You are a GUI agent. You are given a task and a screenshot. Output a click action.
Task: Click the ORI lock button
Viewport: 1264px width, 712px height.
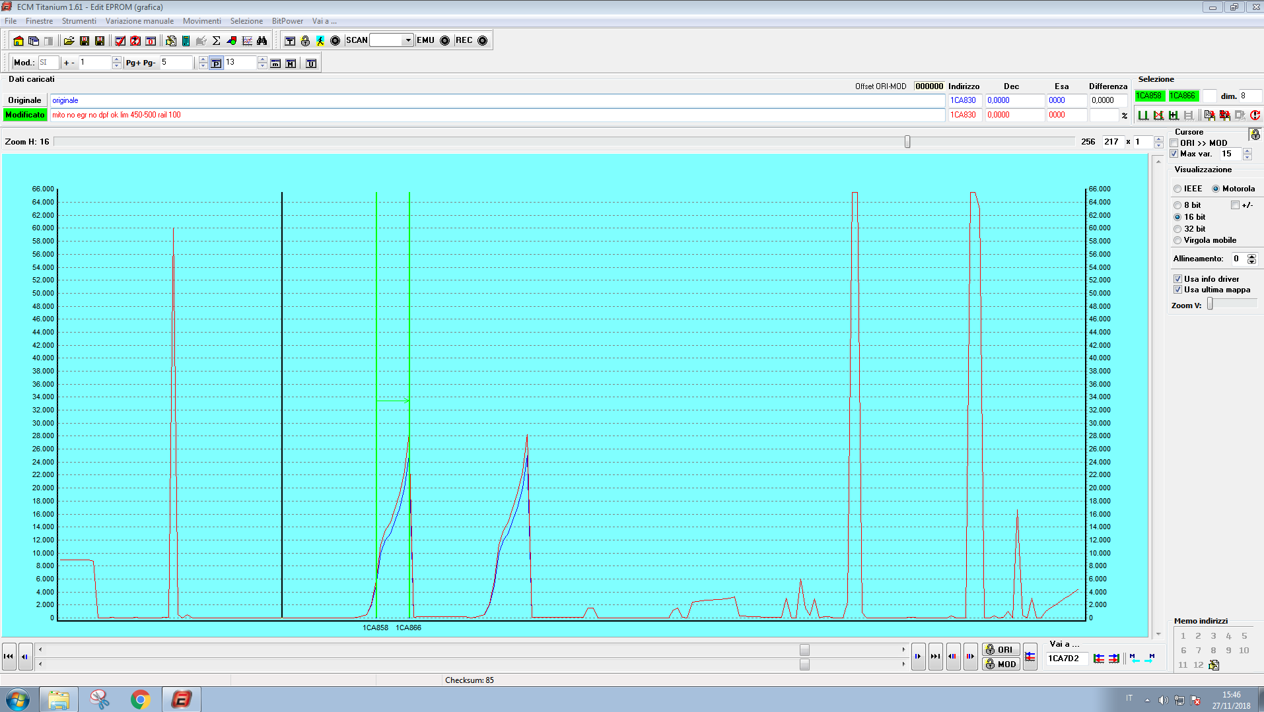[x=1000, y=650]
